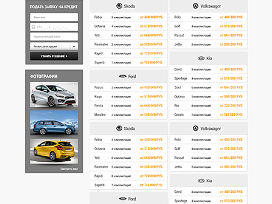
Task: Click the Ford logo above the Focus row
Action: click(x=123, y=76)
